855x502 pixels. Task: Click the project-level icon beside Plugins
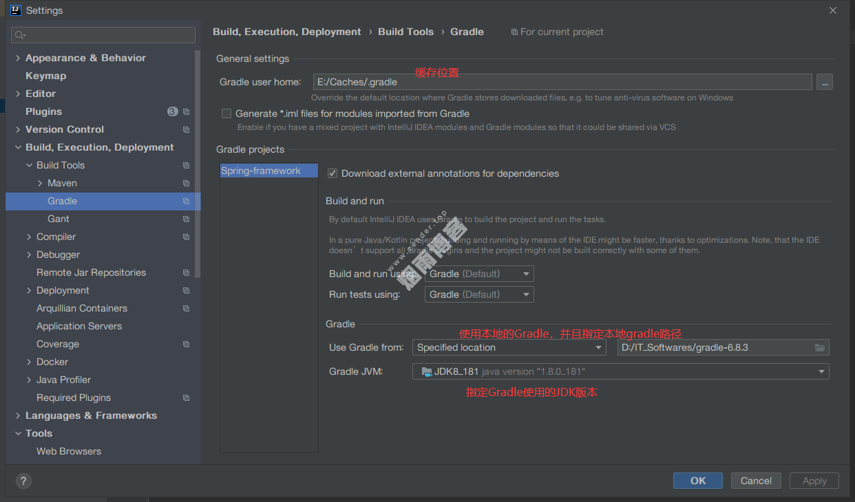coord(186,111)
